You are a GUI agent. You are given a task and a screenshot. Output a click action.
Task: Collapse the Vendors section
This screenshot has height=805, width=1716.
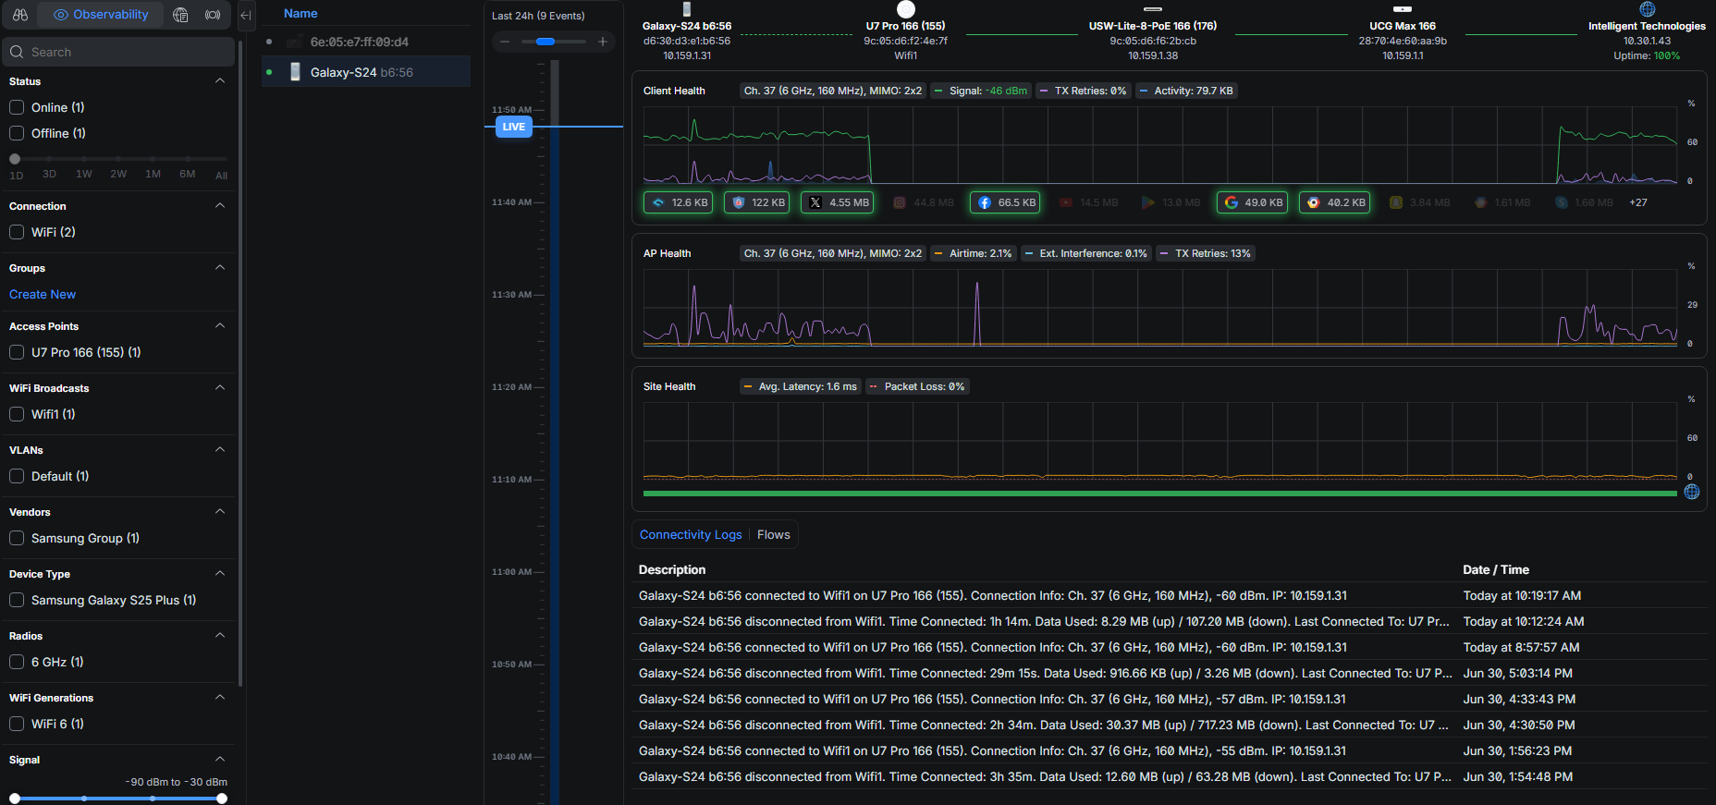pyautogui.click(x=220, y=511)
